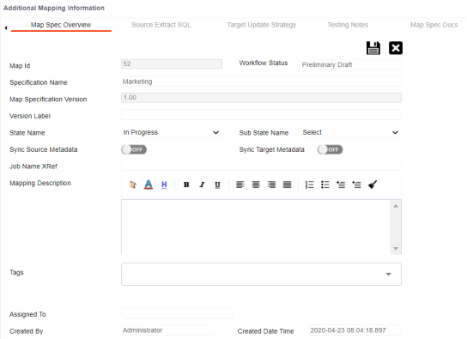Save the mapping information with floppy icon
The height and width of the screenshot is (339, 467).
(373, 48)
